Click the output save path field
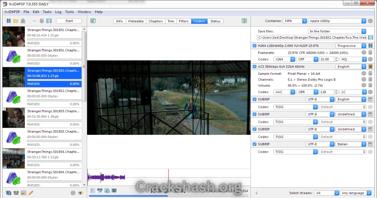The image size is (377, 198). pos(312,37)
